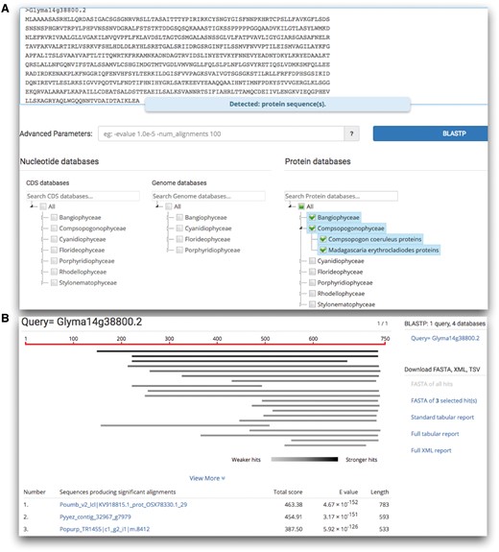Click the Length value 593
The height and width of the screenshot is (552, 499).
(x=384, y=516)
